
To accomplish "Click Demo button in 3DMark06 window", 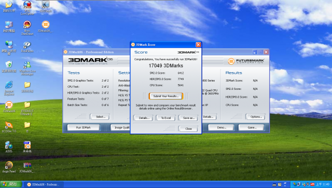I will [222, 128].
